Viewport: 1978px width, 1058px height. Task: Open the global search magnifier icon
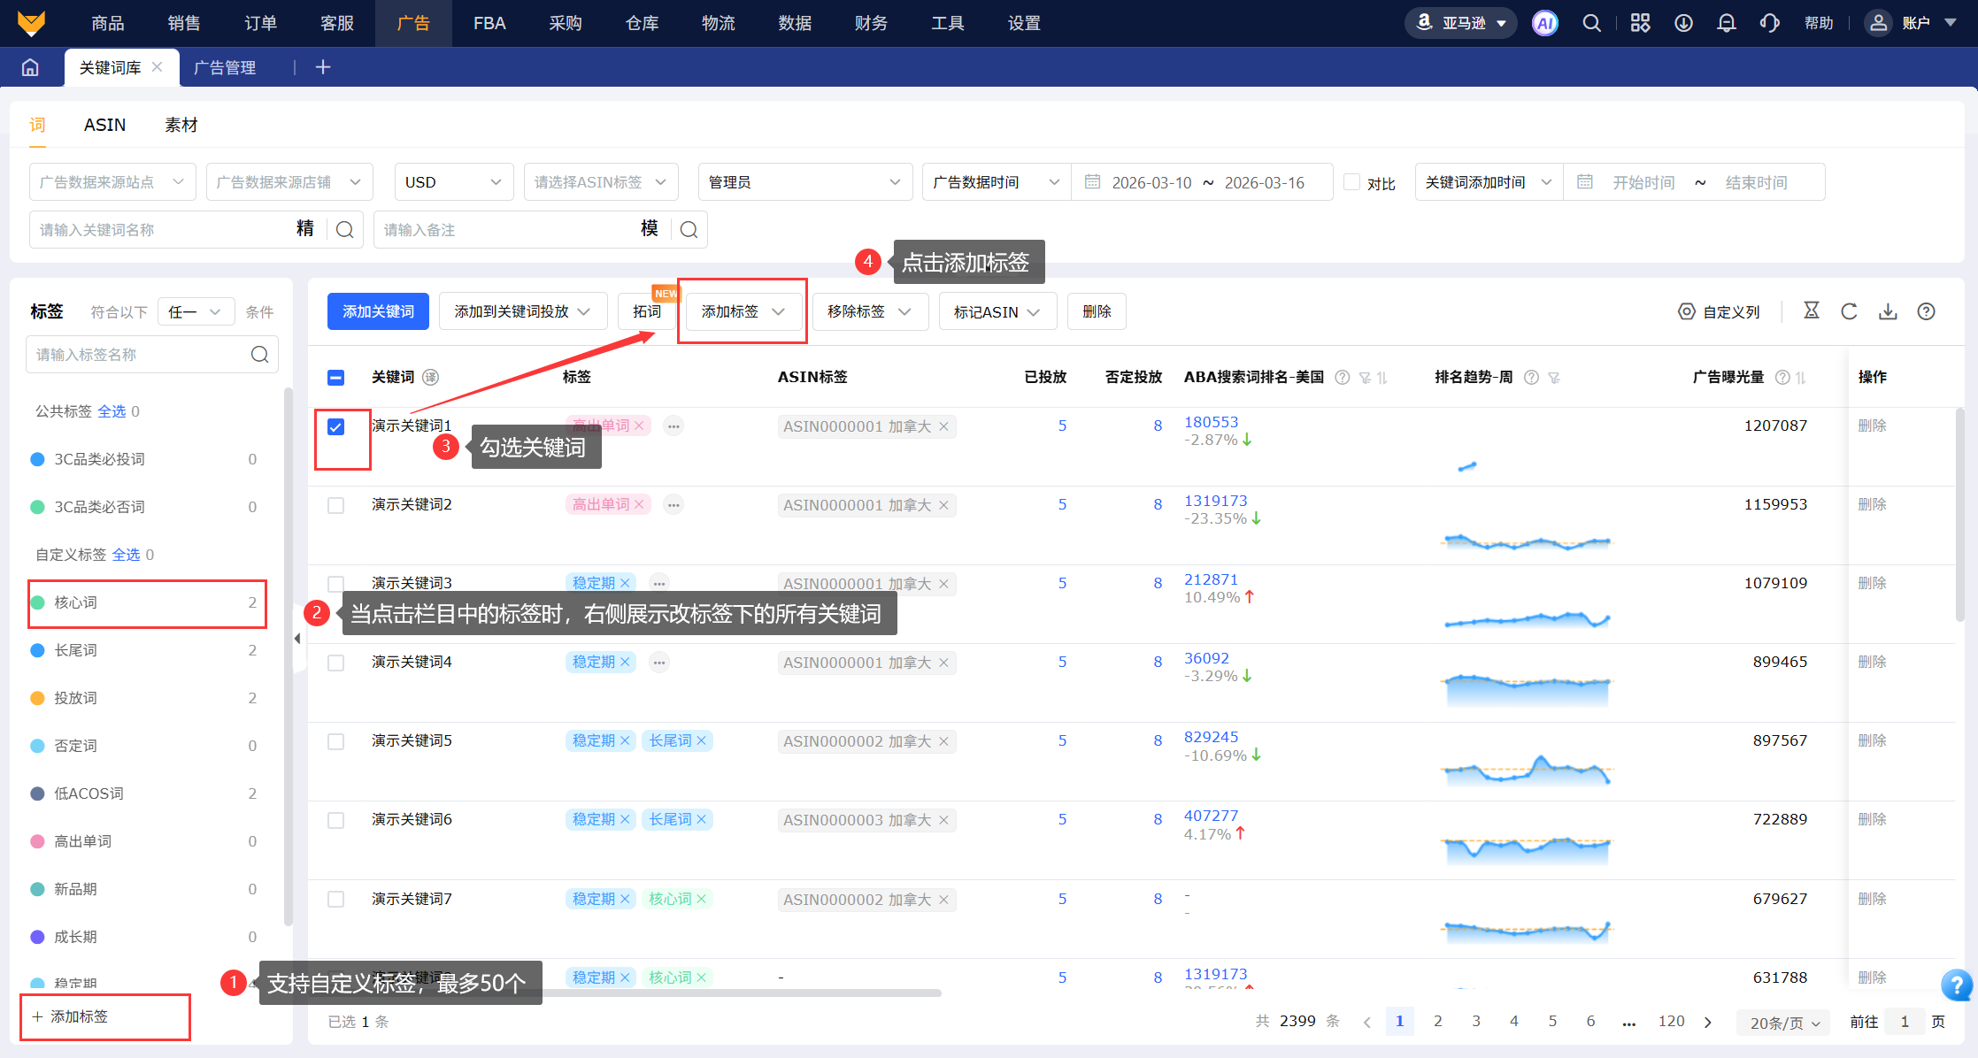point(1591,23)
